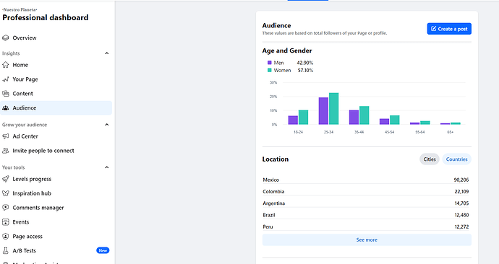Image resolution: width=499 pixels, height=264 pixels.
Task: Click the Overview layers icon
Action: (x=5, y=38)
